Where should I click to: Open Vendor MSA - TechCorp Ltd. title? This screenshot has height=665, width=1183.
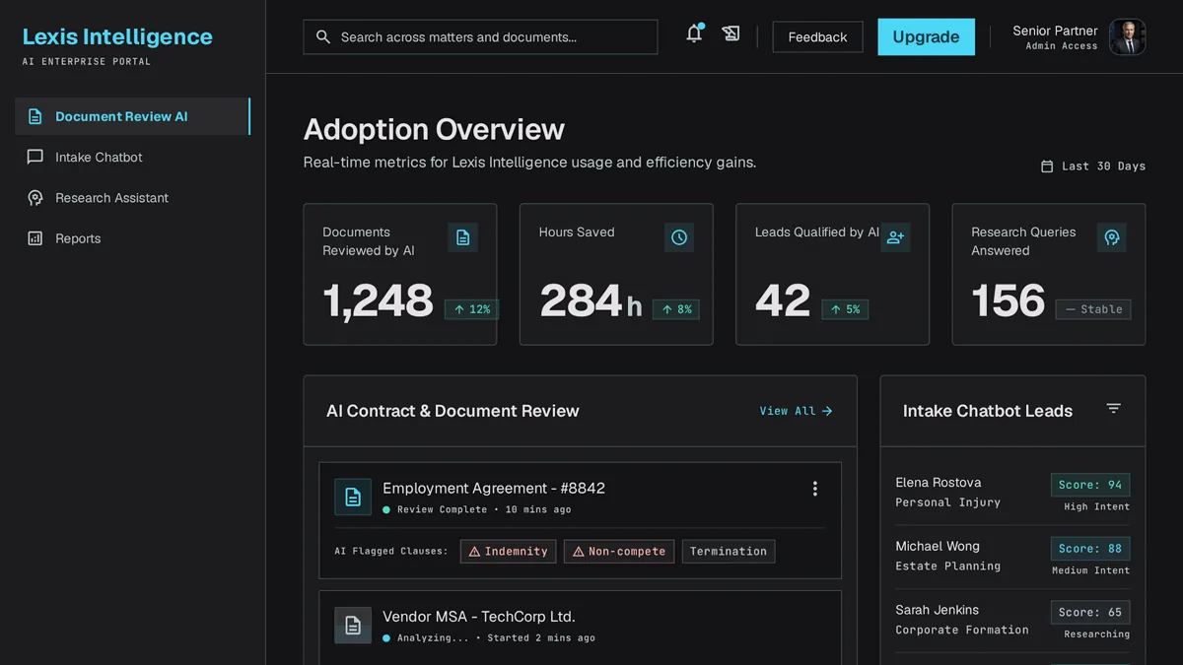pyautogui.click(x=479, y=617)
